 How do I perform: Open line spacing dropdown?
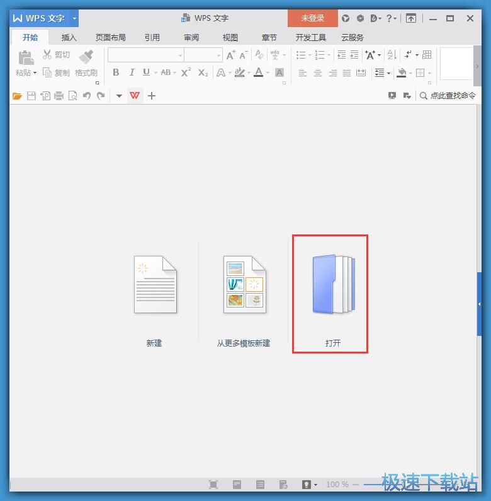click(388, 73)
